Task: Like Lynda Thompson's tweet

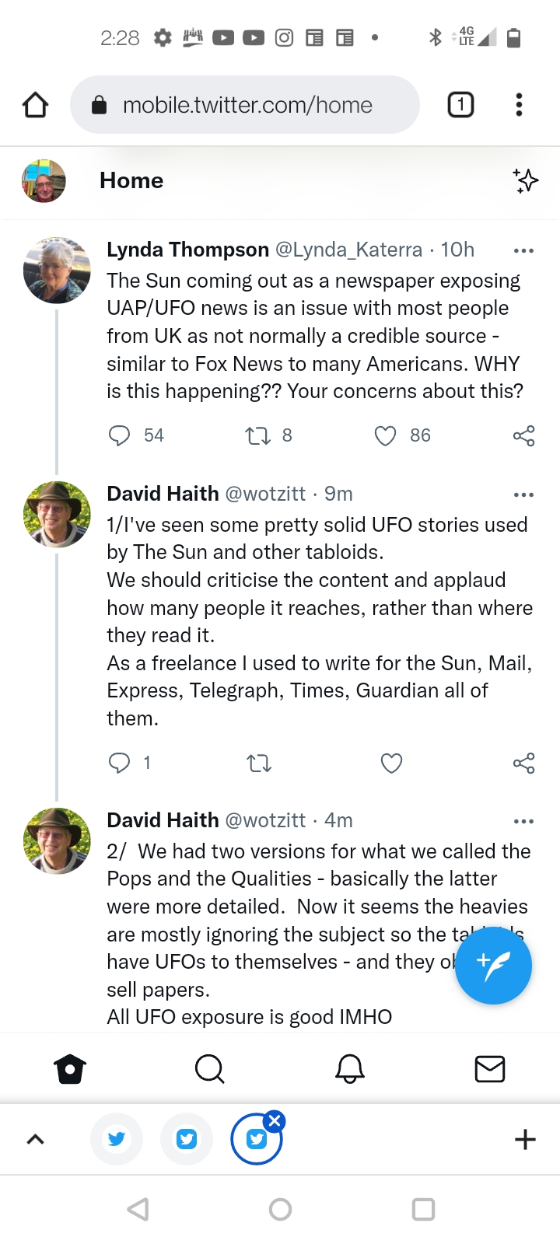Action: [x=386, y=435]
